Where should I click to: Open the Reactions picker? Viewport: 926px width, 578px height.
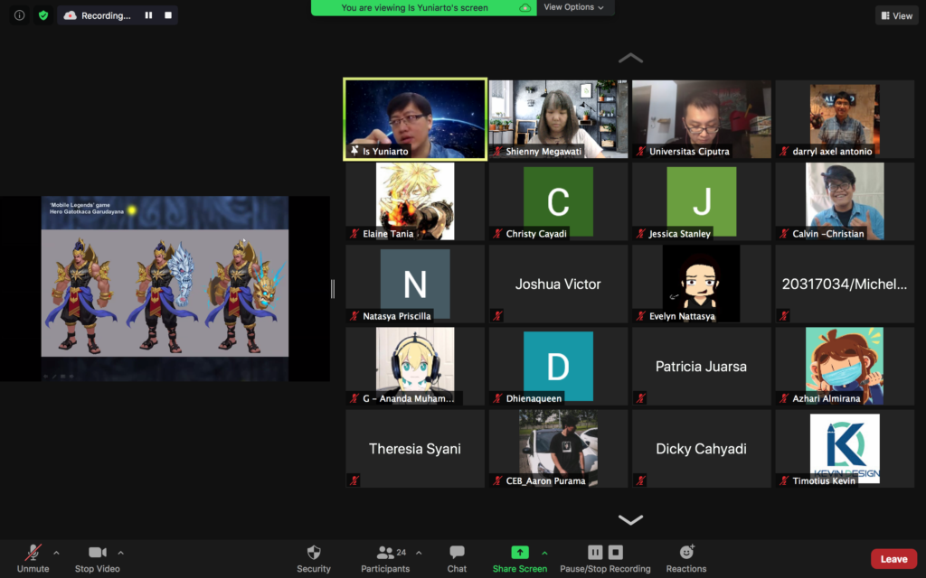(686, 558)
